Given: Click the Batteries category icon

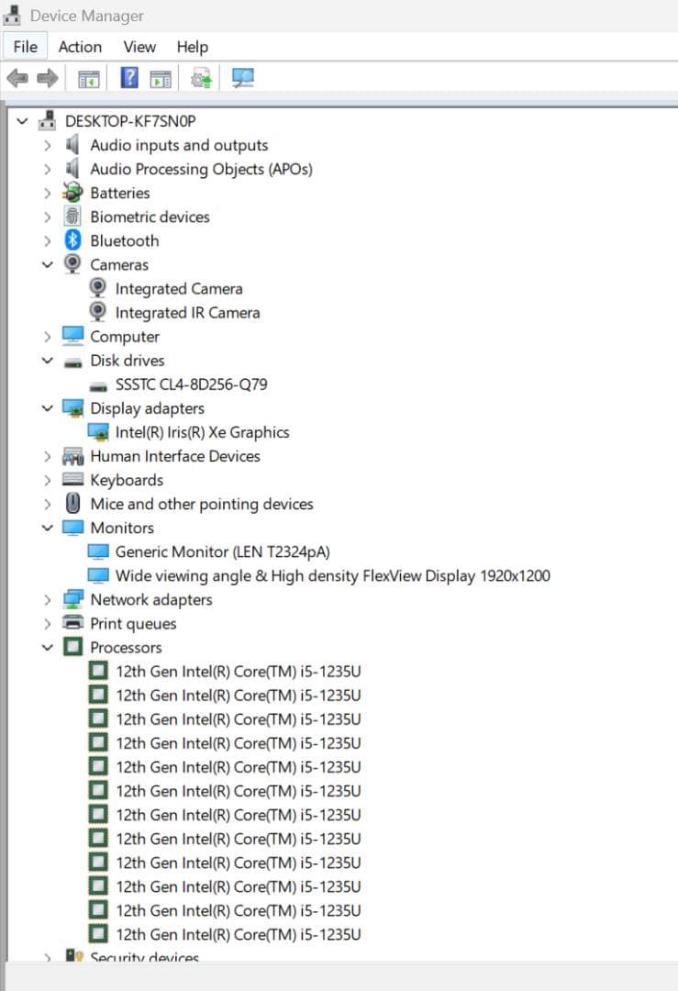Looking at the screenshot, I should 72,192.
